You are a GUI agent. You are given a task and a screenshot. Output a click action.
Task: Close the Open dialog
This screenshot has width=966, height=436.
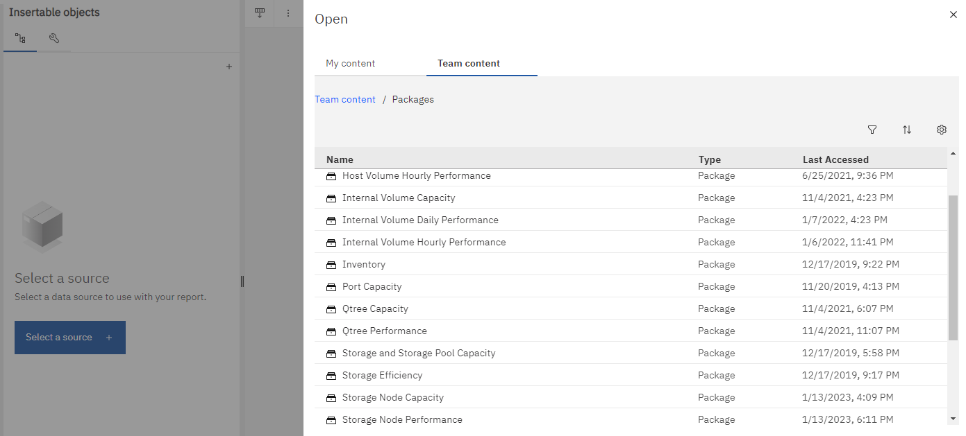click(953, 15)
